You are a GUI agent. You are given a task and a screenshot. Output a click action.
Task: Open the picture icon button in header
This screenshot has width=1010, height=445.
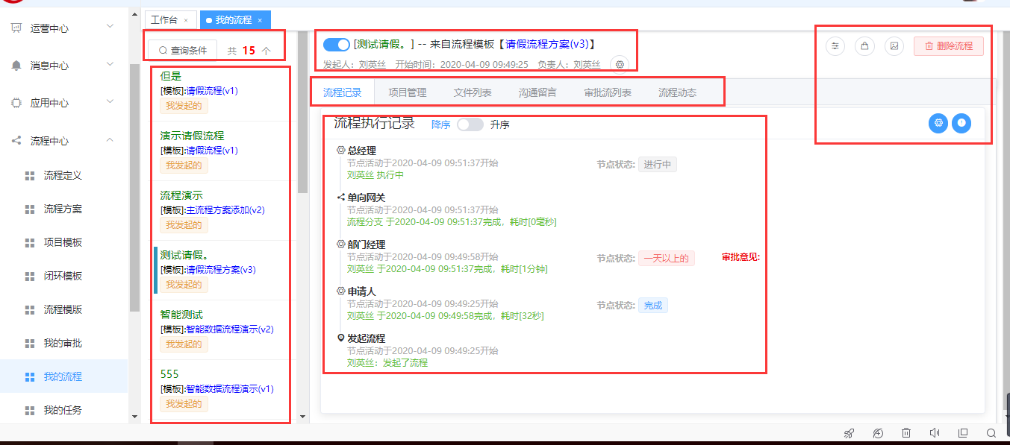[894, 46]
